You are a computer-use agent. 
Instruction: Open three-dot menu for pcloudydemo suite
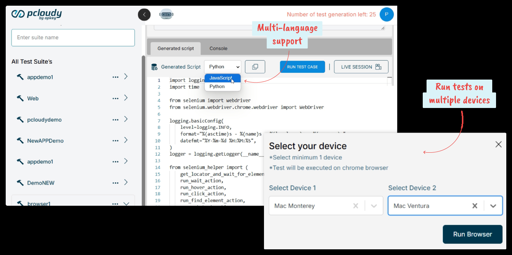click(x=115, y=120)
